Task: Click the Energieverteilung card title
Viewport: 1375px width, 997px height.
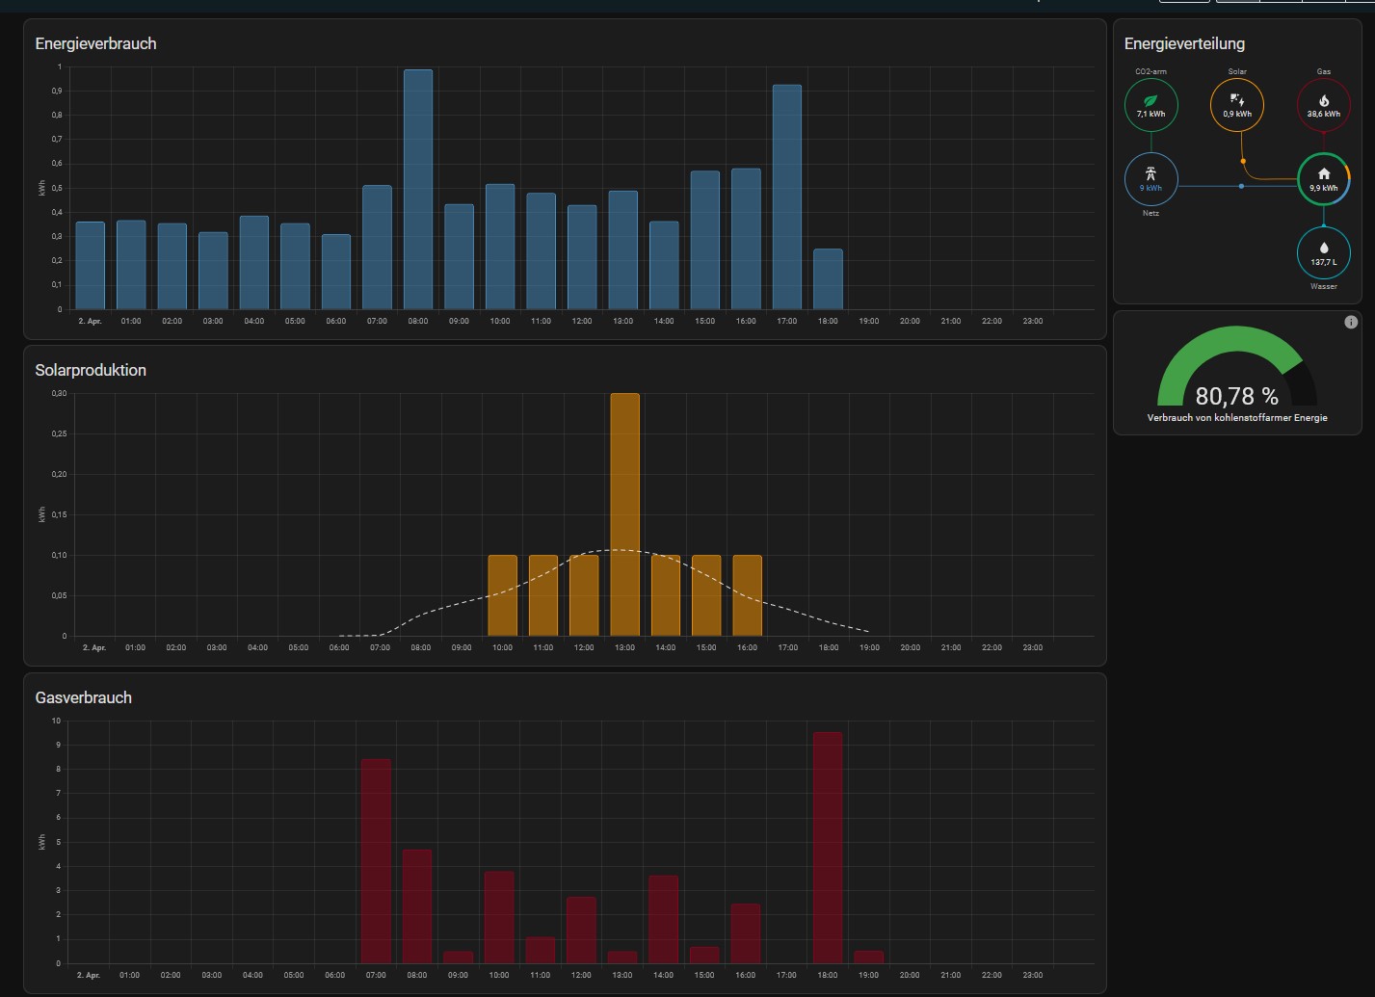Action: click(1184, 43)
